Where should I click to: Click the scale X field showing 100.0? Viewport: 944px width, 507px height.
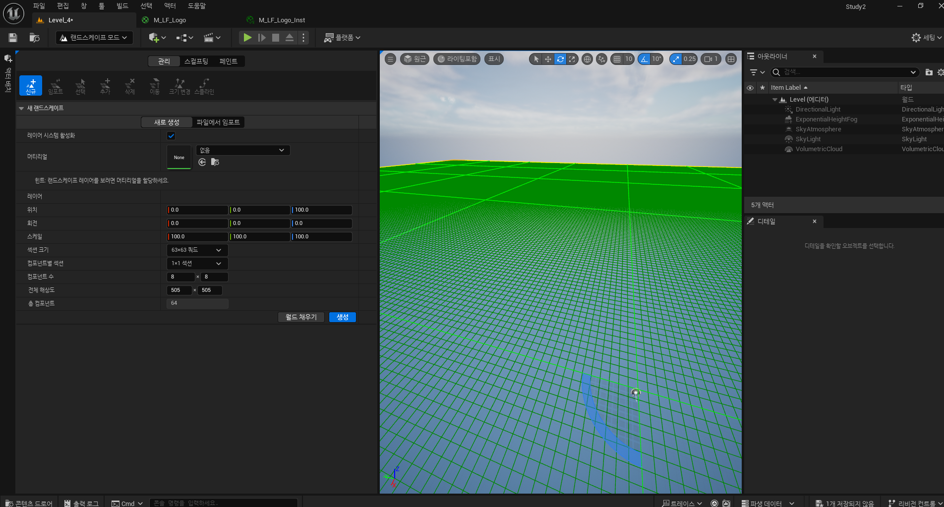click(197, 237)
